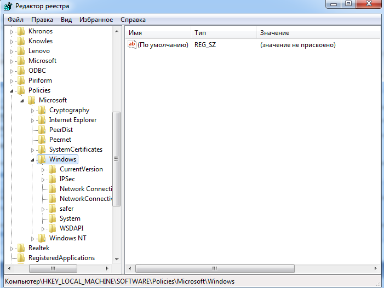The height and width of the screenshot is (288, 384).
Task: Minimize the Registry Editor window
Action: [333, 4]
